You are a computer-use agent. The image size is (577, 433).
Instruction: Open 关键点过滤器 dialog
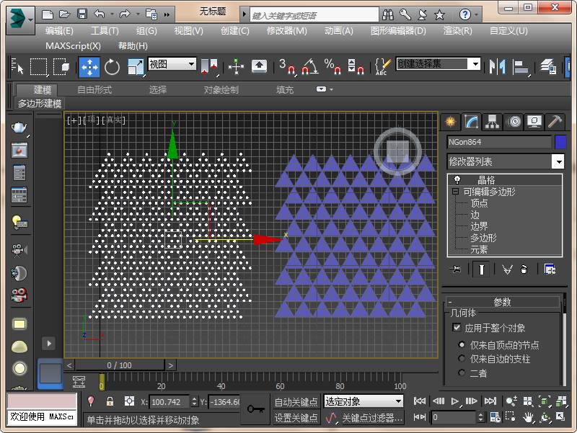pos(371,418)
